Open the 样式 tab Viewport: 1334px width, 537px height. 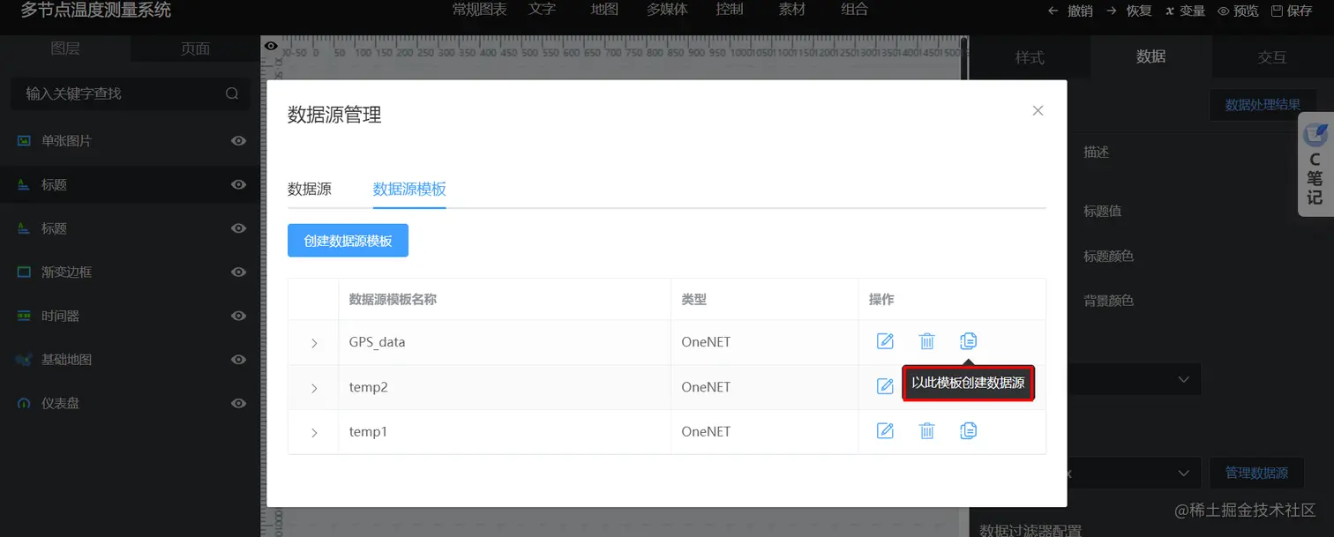(1030, 57)
